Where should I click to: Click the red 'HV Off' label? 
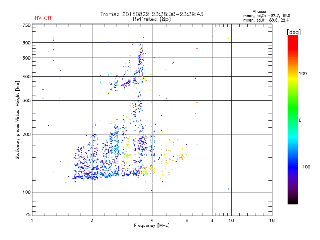(43, 18)
